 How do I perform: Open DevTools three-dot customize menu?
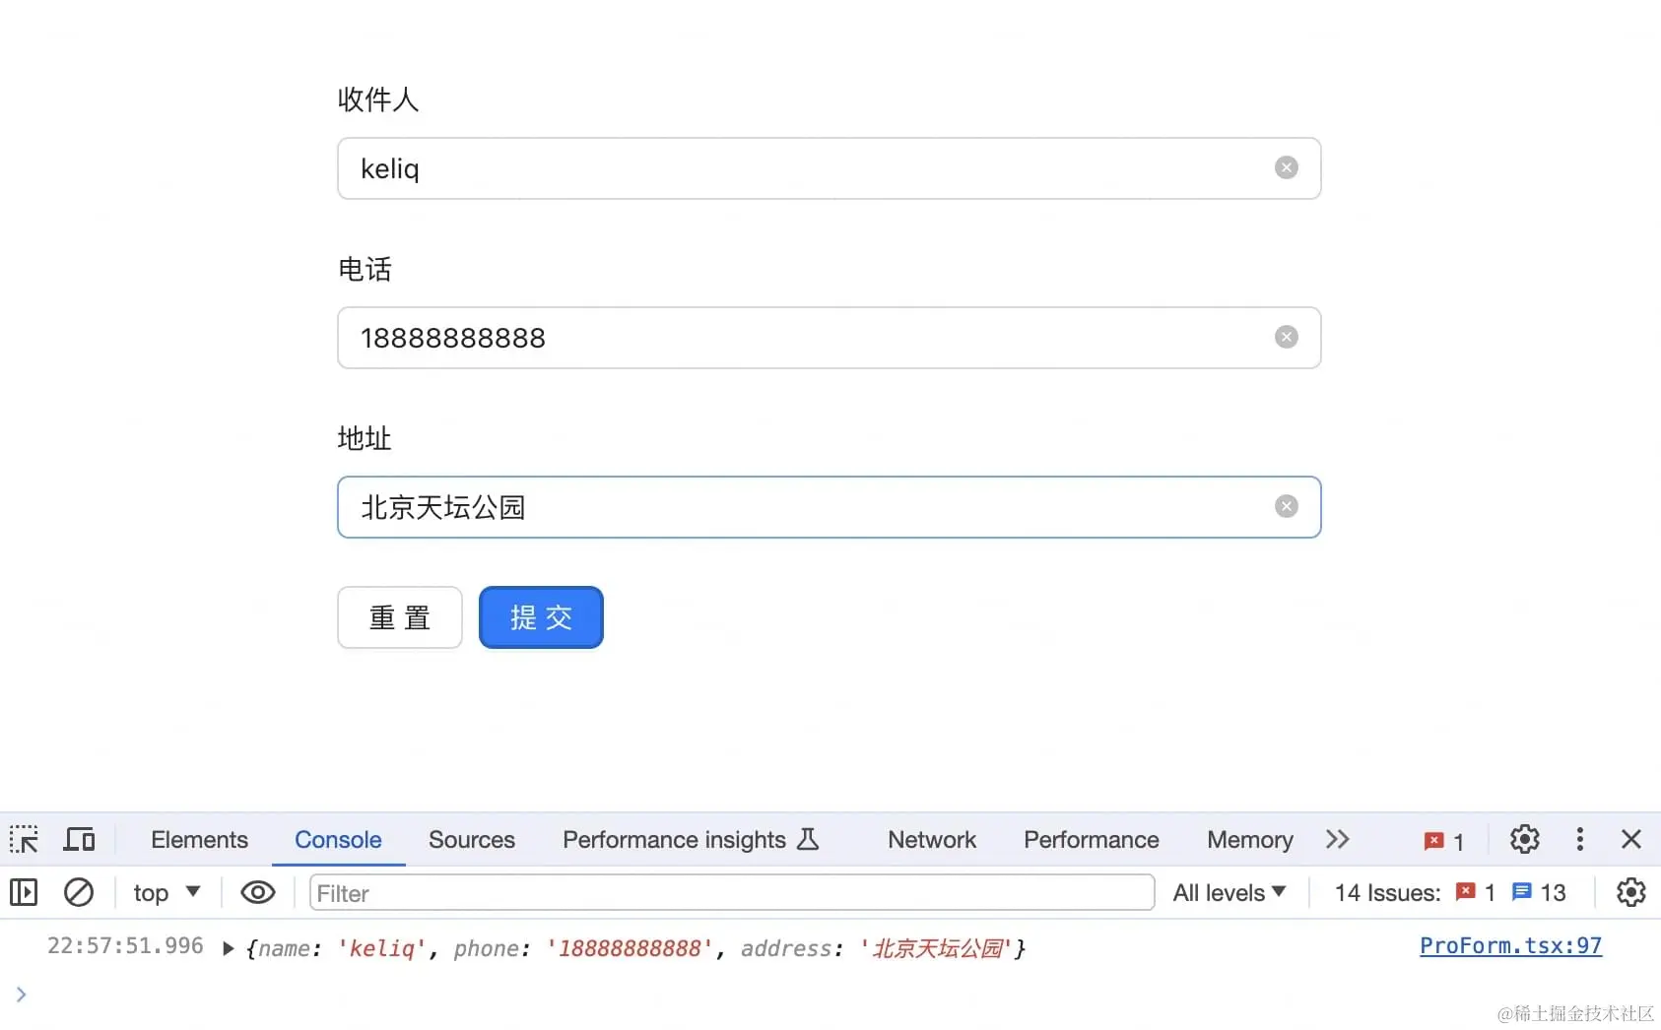[1579, 839]
